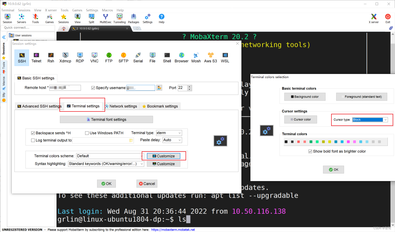Select the Rsh session type

[x=51, y=58]
